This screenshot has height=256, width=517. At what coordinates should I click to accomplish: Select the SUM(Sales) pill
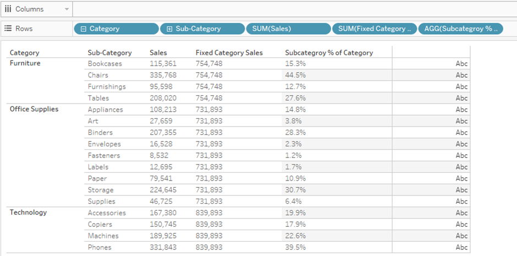(x=288, y=29)
